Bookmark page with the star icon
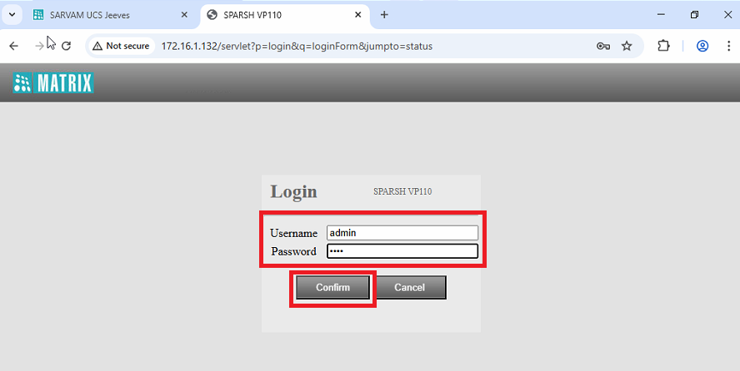This screenshot has width=740, height=371. tap(627, 46)
